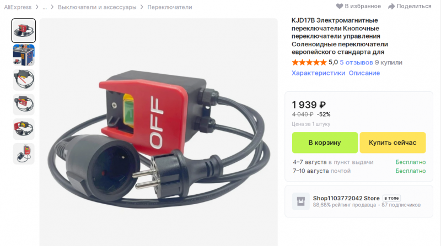Screen dimensions: 441x246
Task: Click the heart icon to add to favorites
Action: 340,6
